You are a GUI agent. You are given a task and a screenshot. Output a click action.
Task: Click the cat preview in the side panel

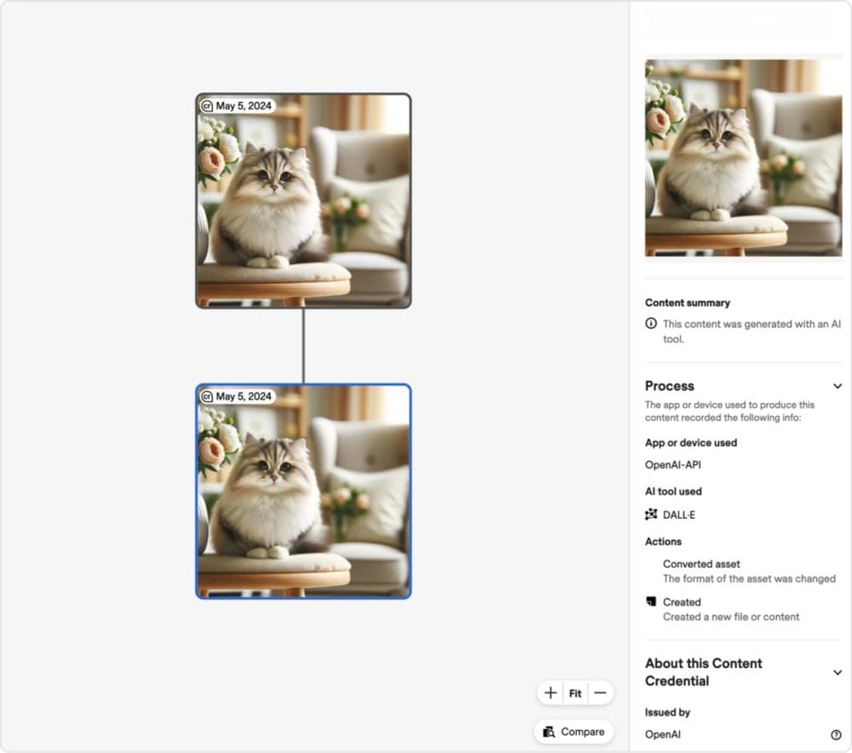pos(743,158)
